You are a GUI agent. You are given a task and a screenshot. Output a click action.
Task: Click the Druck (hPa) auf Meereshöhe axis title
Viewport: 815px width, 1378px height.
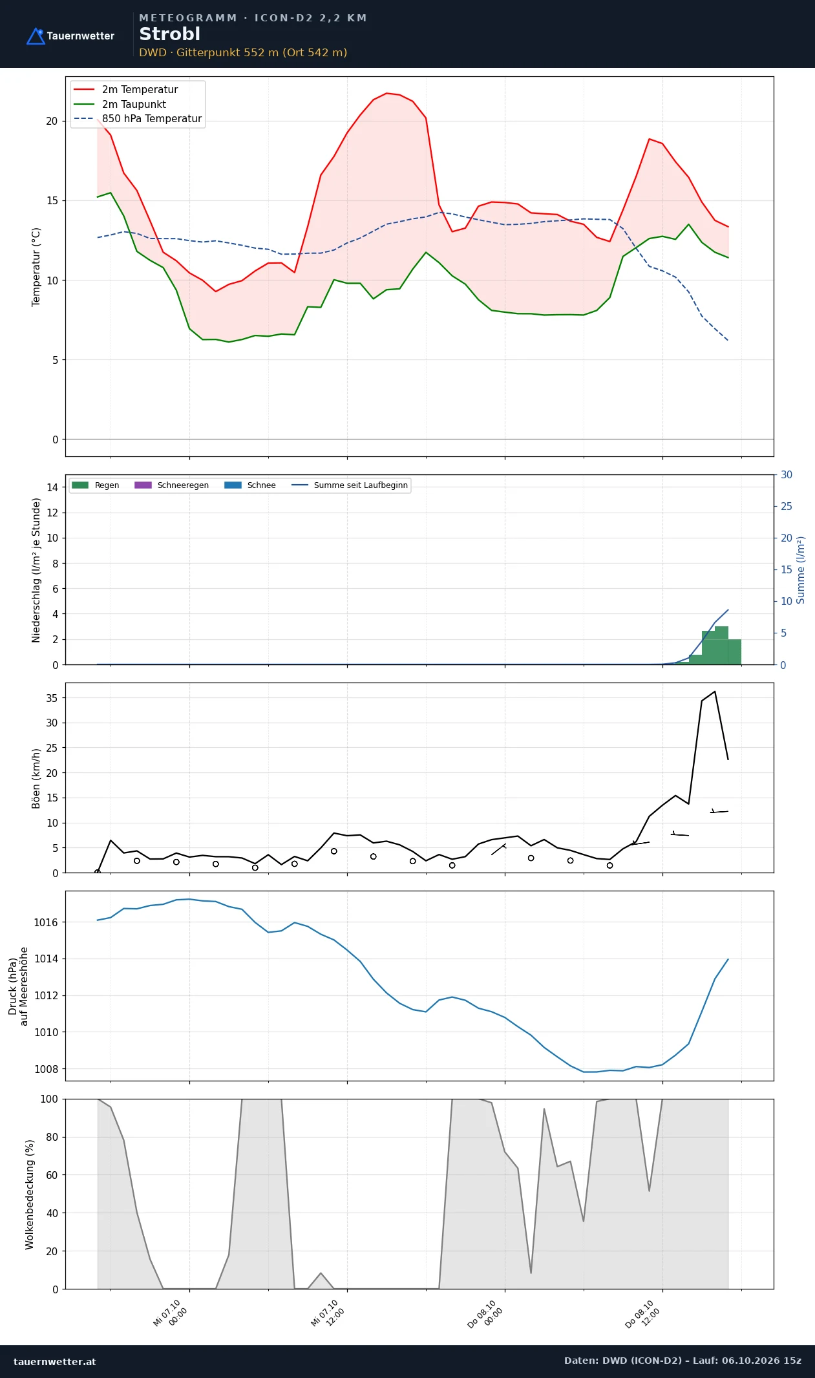pos(18,986)
